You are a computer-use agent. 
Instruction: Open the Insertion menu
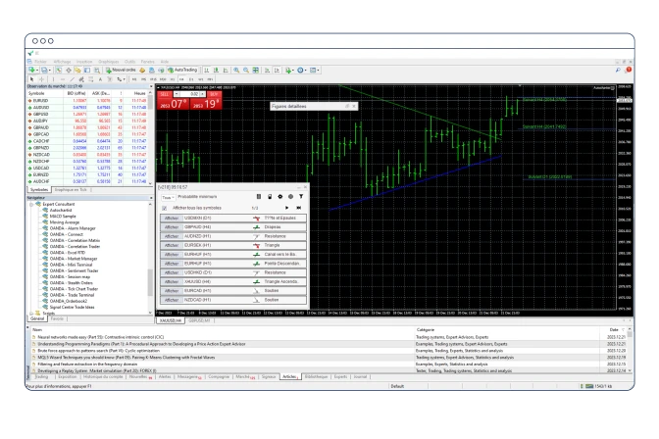[x=84, y=62]
